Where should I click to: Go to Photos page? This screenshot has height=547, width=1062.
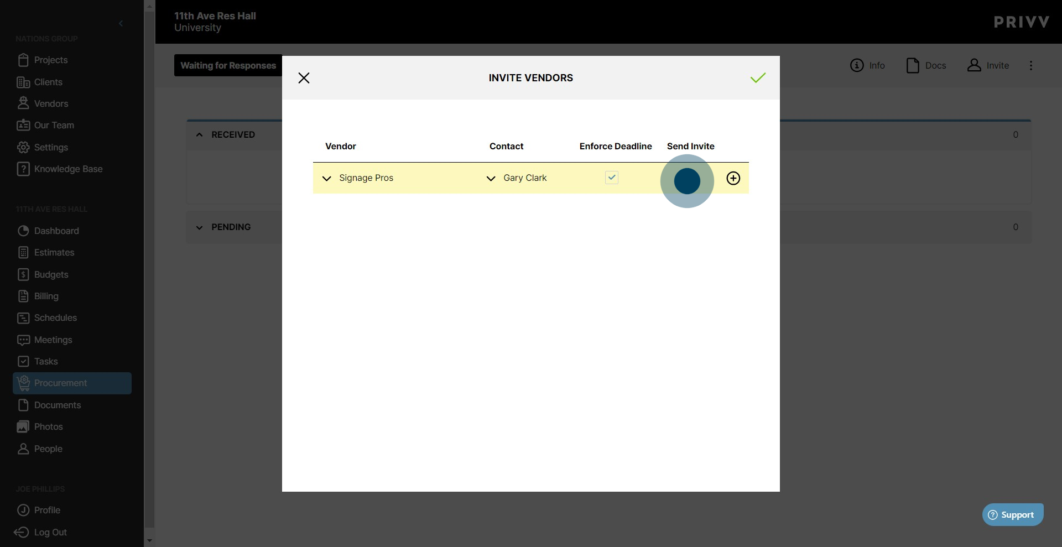[x=49, y=426]
